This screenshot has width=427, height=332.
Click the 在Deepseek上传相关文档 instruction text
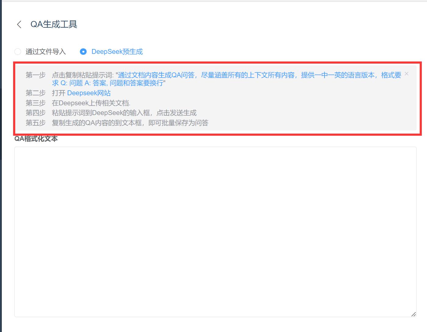click(x=91, y=103)
